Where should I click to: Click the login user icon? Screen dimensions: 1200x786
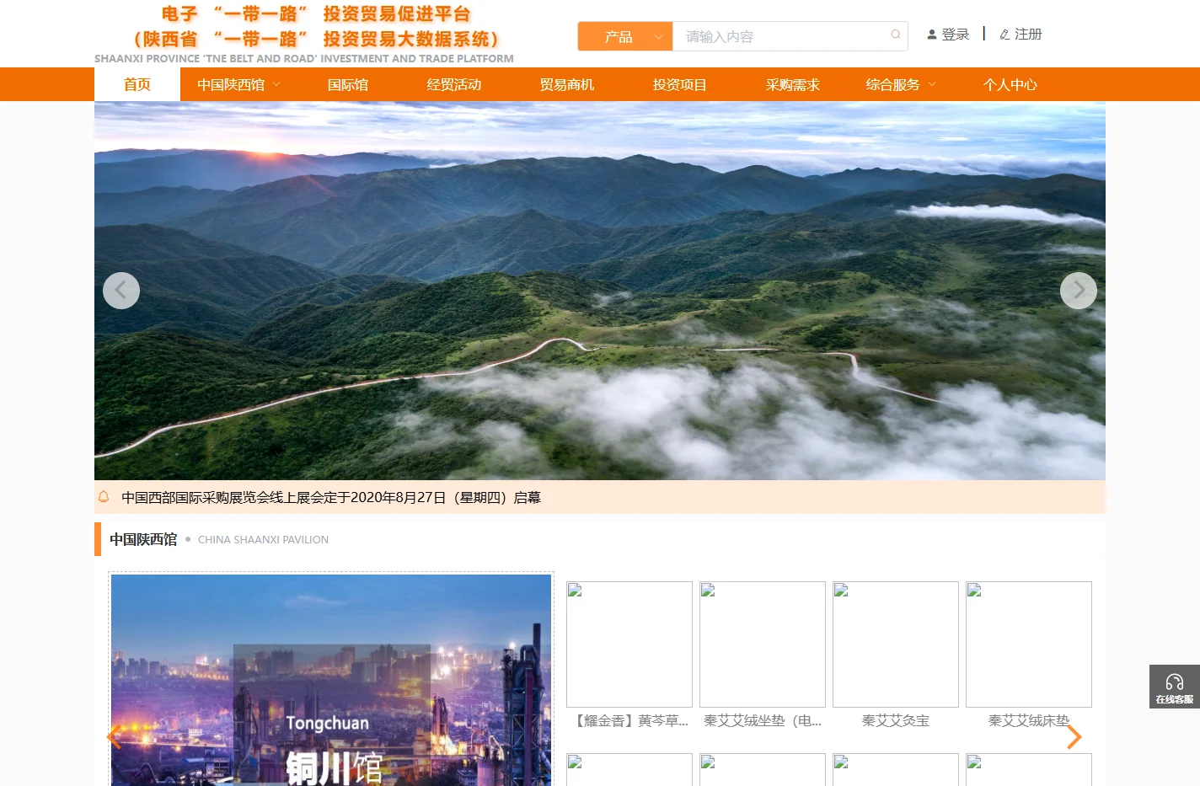click(932, 35)
